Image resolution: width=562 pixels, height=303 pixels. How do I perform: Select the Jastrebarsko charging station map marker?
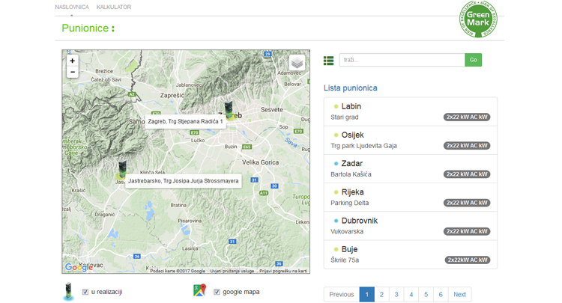click(x=121, y=169)
